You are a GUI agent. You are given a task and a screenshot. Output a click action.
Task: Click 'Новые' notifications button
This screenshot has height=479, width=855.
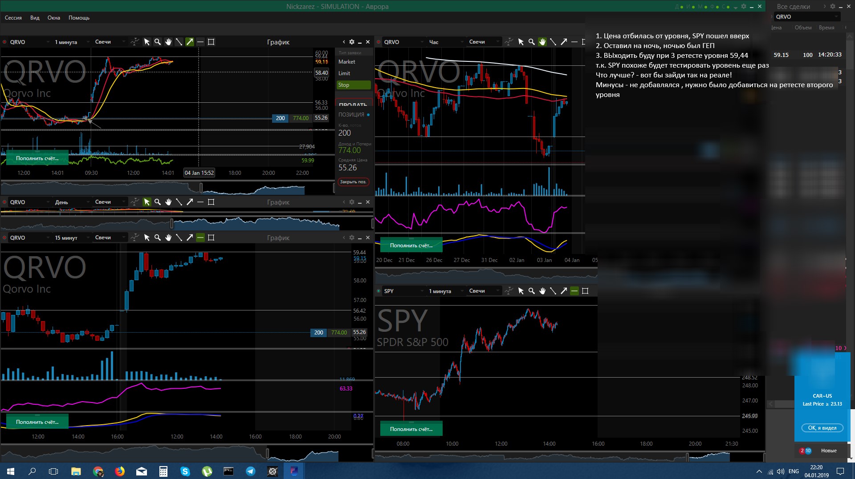[x=829, y=451]
